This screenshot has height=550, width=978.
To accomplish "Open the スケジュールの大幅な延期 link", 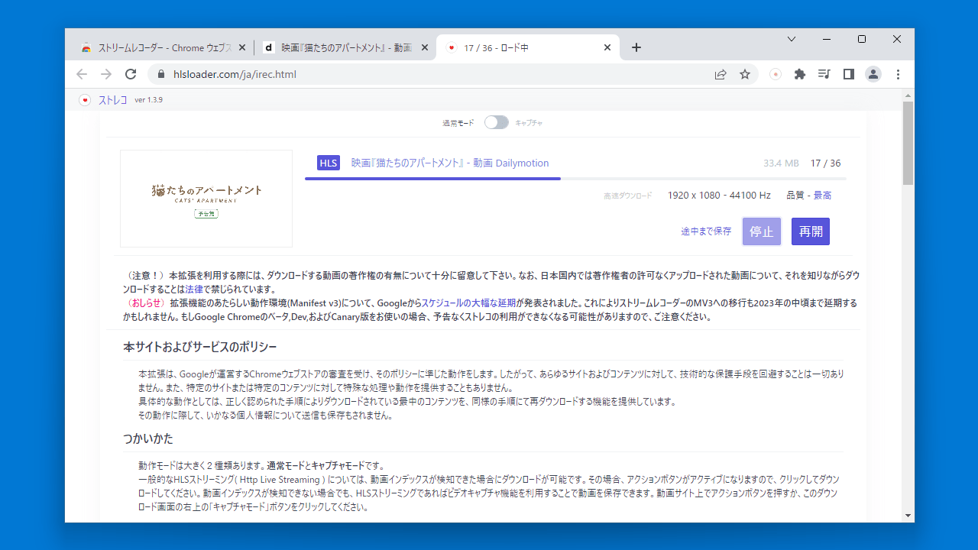I will coord(468,303).
